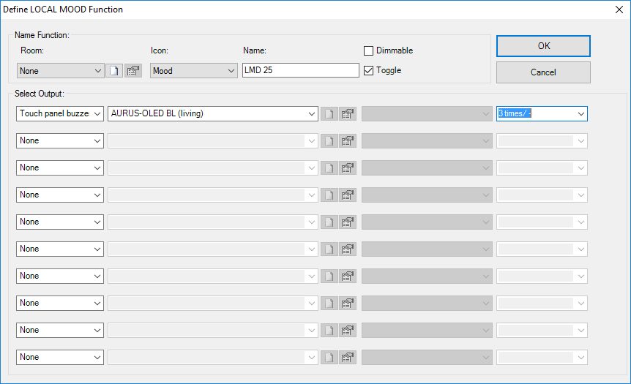Viewport: 631px width, 384px height.
Task: Expand the Icon dropdown showing Mood
Action: [193, 71]
